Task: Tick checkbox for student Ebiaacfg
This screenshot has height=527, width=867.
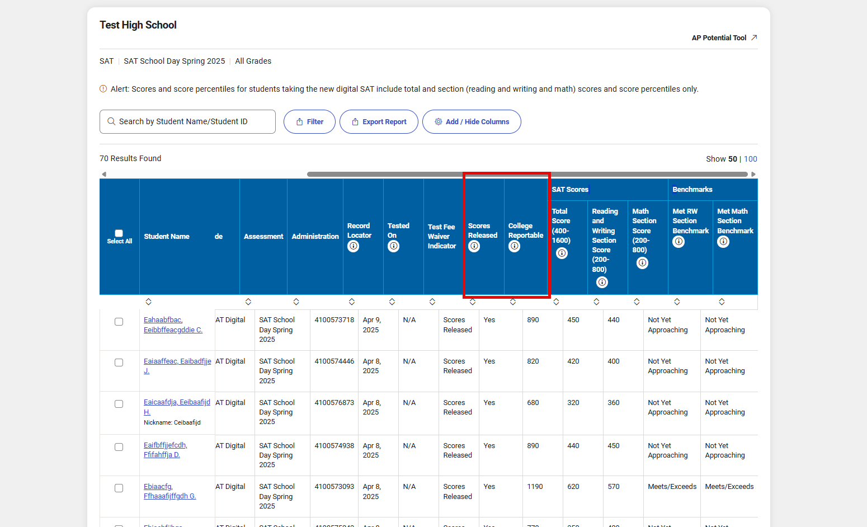Action: coord(119,488)
